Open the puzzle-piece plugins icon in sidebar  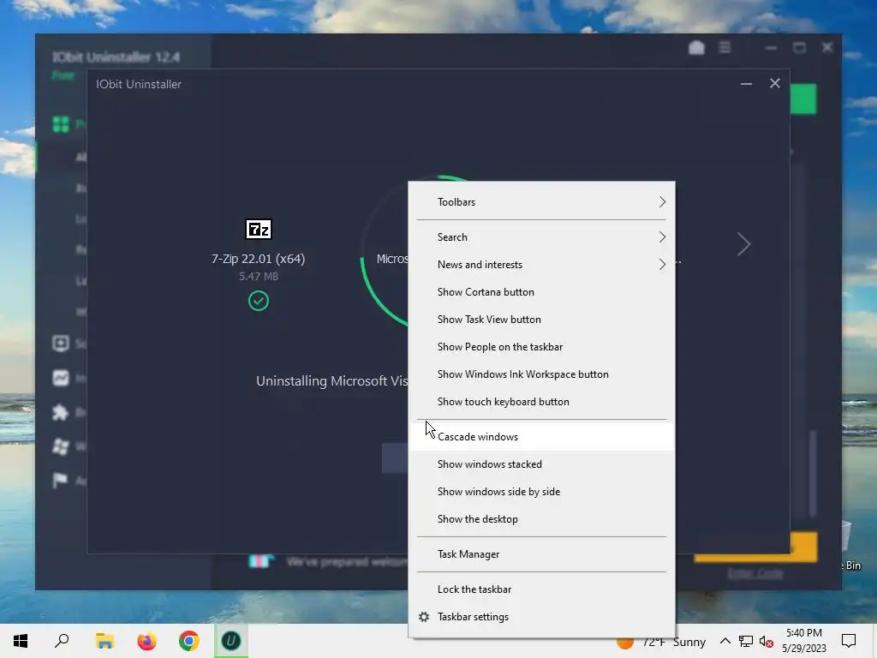[61, 413]
